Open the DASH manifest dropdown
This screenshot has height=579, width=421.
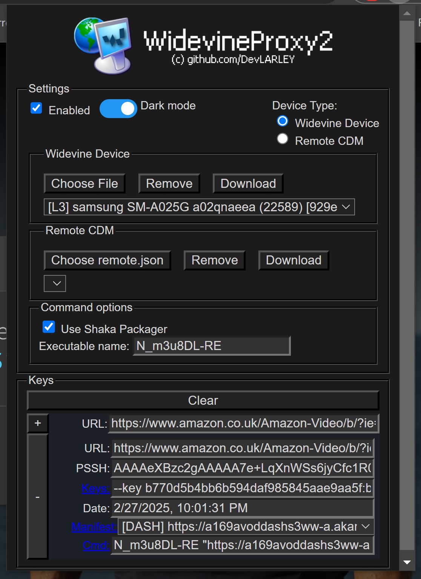click(x=246, y=526)
